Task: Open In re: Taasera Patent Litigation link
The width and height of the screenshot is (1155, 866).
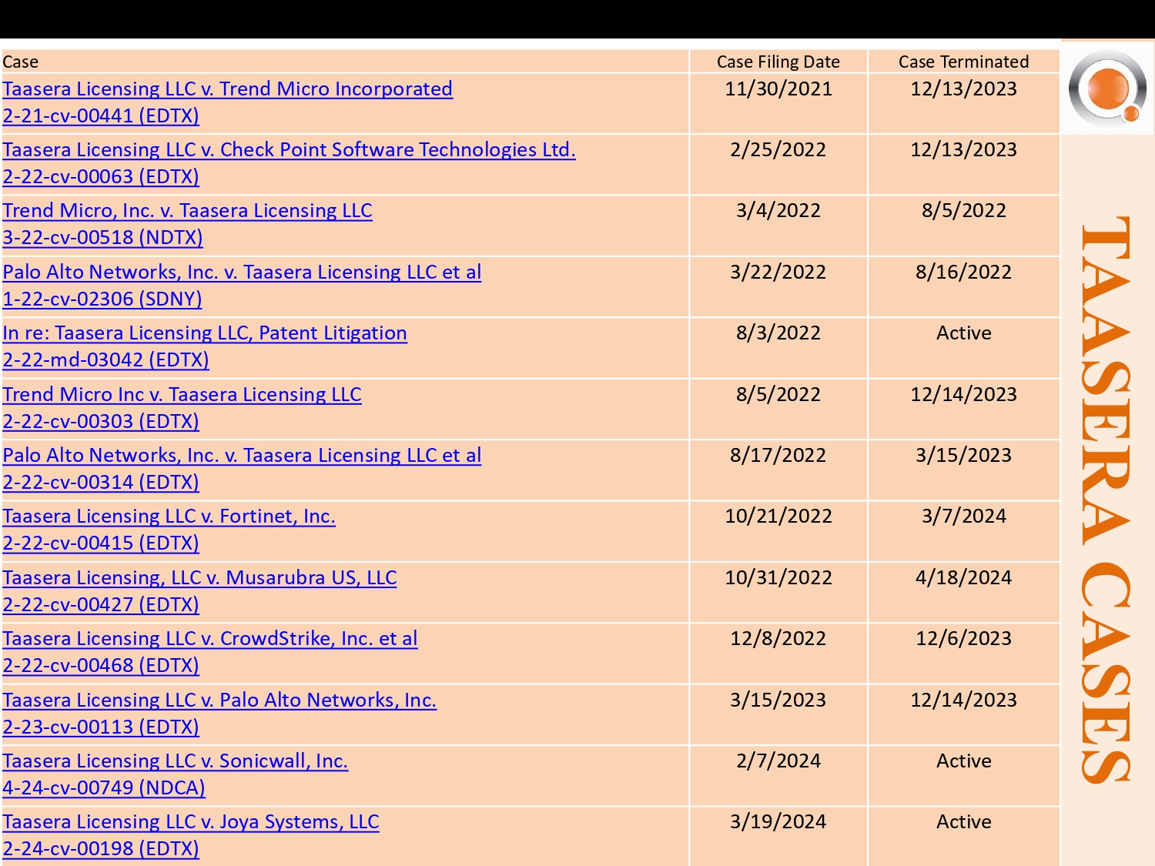Action: 205,333
